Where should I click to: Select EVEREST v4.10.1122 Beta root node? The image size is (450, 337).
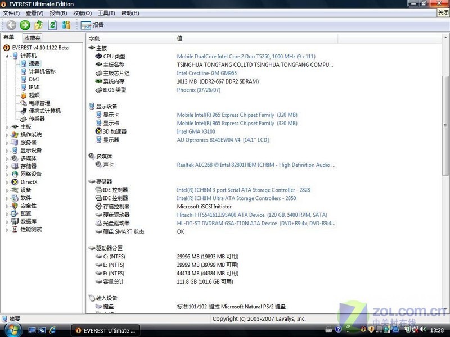40,48
